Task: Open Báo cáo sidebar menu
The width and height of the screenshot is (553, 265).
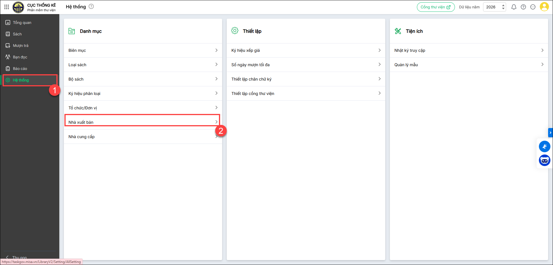Action: pyautogui.click(x=20, y=68)
